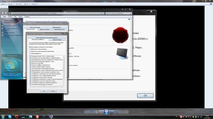Click the refresh button beside the address bar

point(103,13)
